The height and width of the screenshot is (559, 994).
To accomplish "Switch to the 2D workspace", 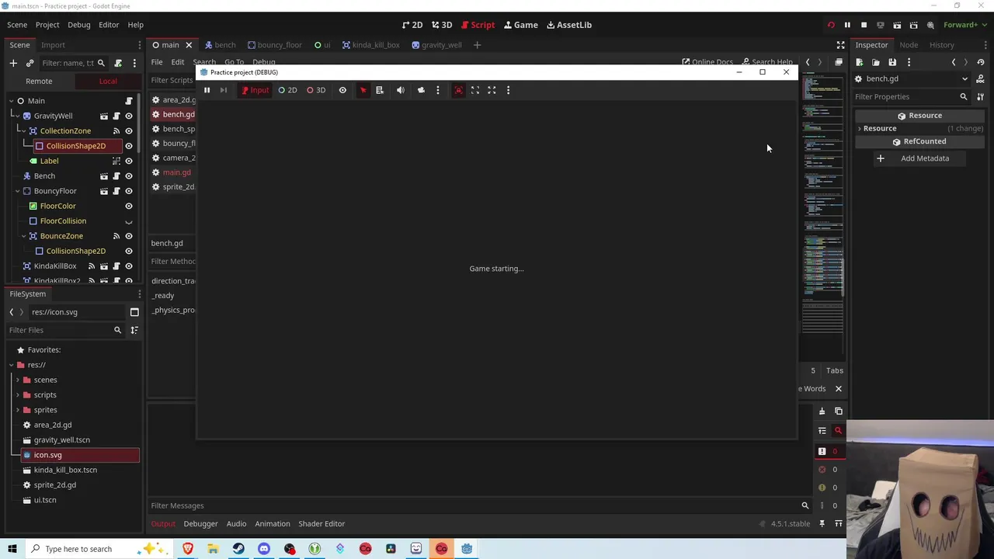I will (412, 25).
